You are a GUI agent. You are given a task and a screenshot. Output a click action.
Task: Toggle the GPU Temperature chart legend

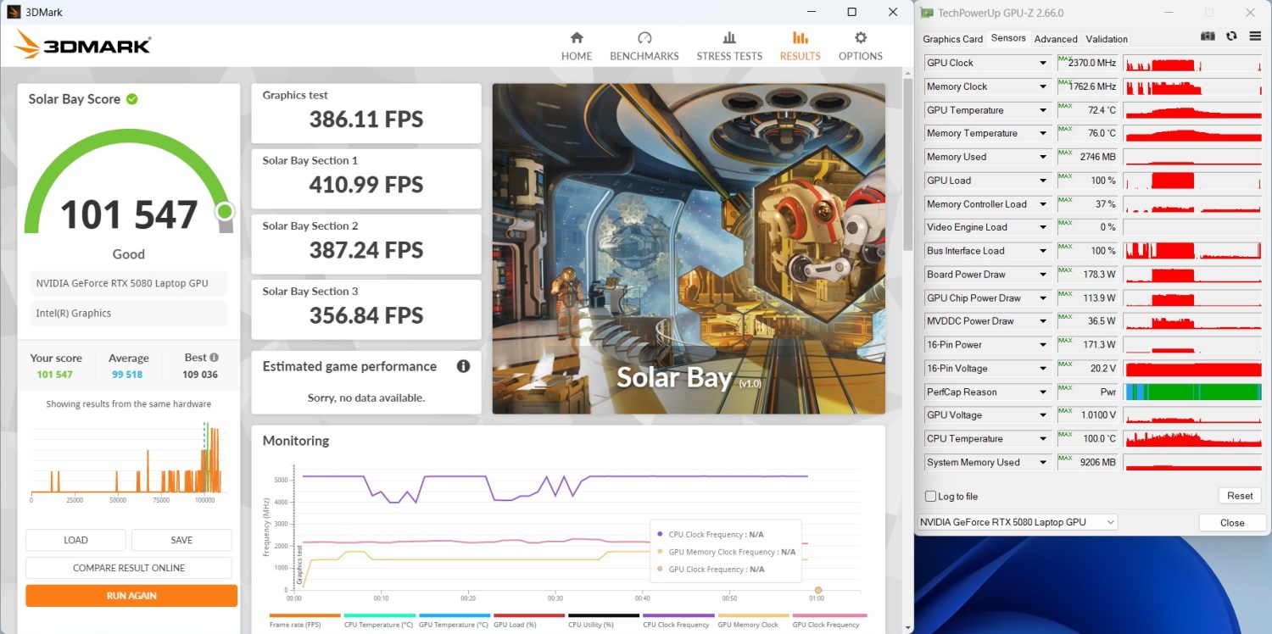pyautogui.click(x=454, y=620)
